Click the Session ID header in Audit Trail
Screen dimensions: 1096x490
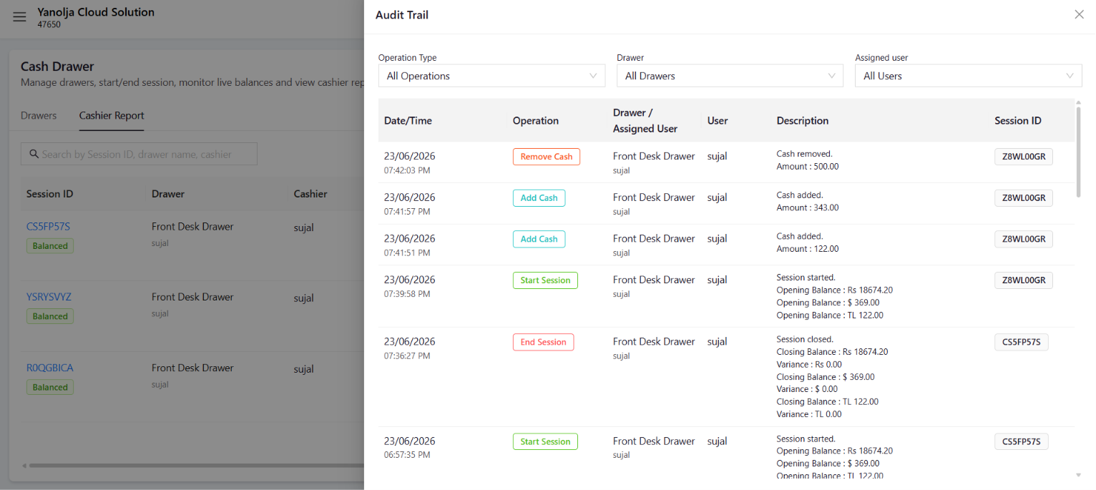tap(1017, 121)
